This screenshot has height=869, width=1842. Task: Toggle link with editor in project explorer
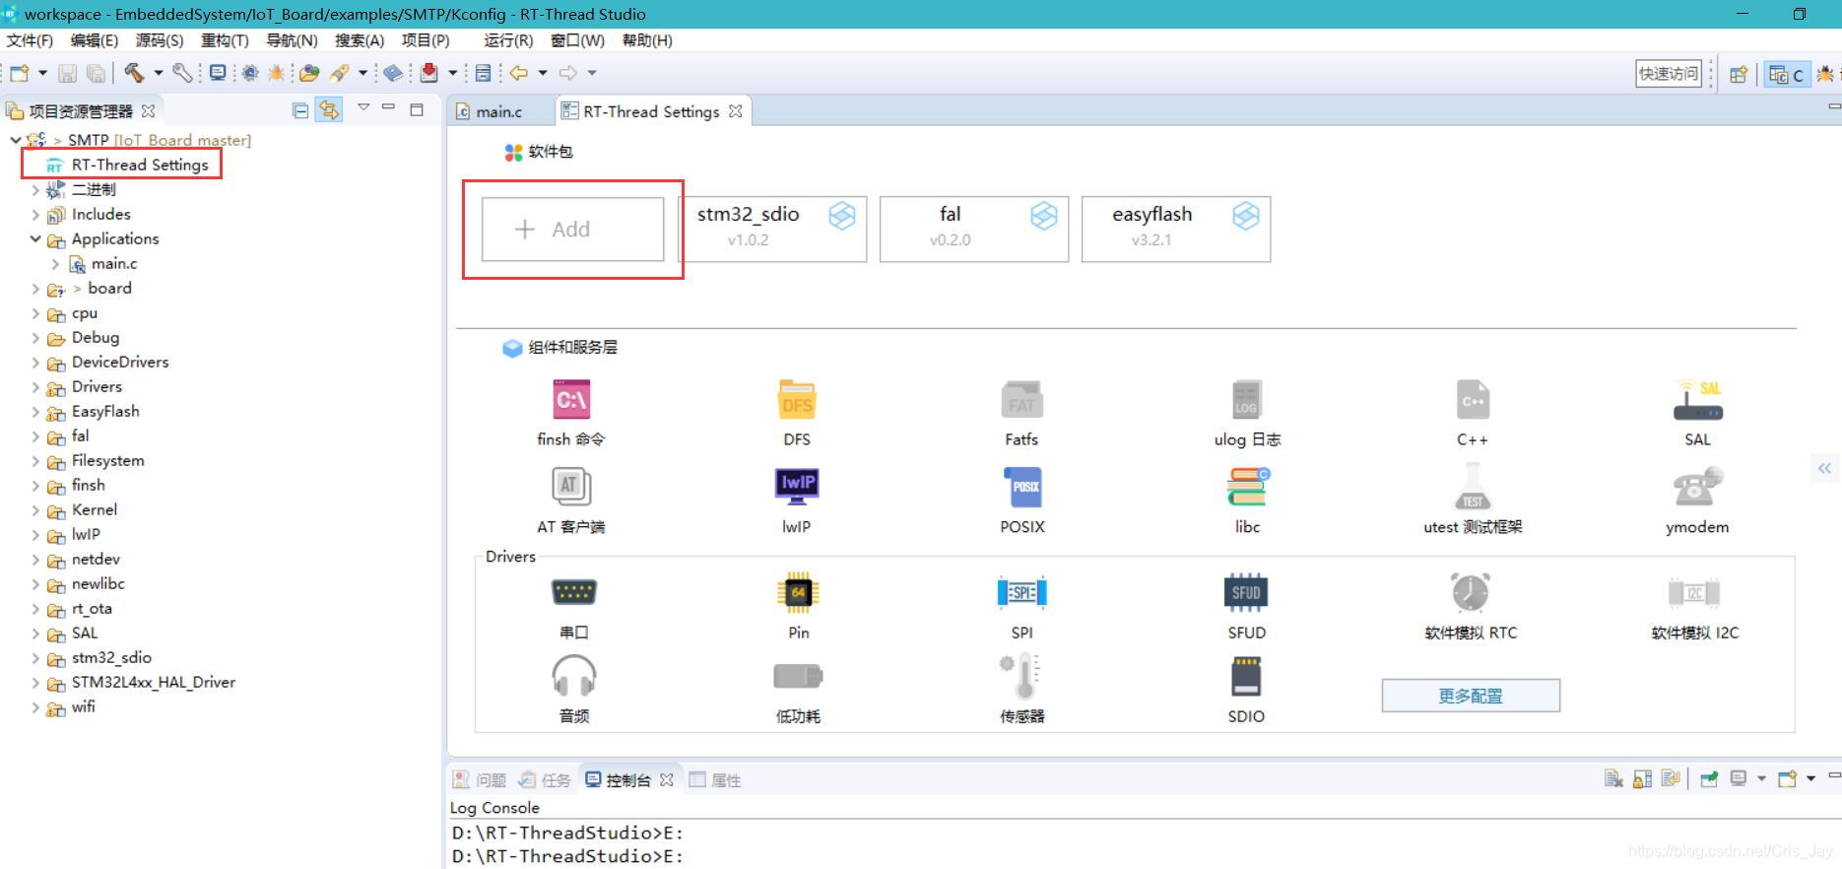point(329,110)
